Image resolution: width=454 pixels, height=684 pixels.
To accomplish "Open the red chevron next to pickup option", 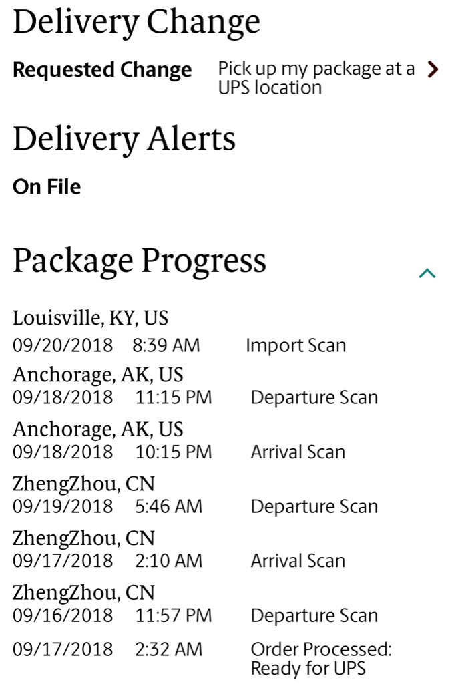I will [433, 69].
